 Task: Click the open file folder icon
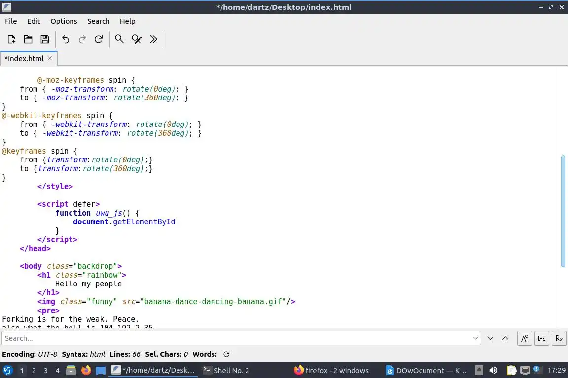point(28,39)
